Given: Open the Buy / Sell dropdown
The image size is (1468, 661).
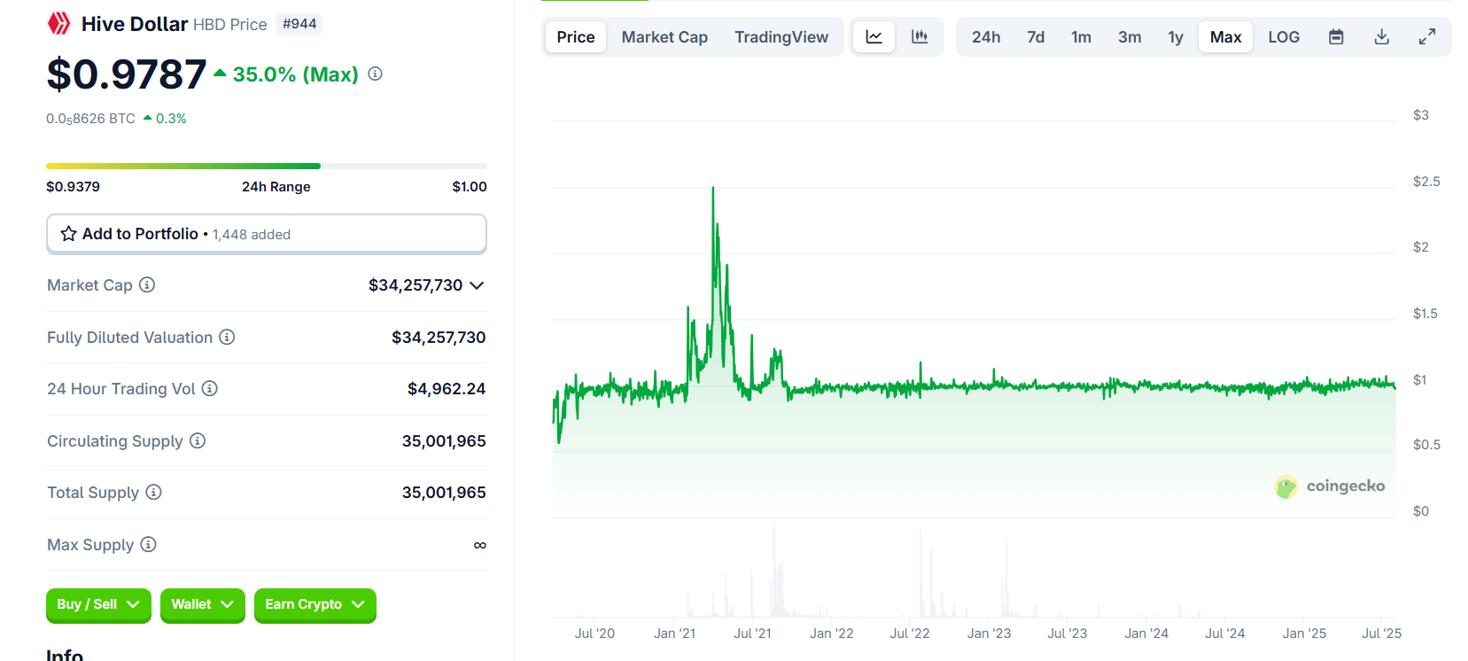Looking at the screenshot, I should pos(98,604).
